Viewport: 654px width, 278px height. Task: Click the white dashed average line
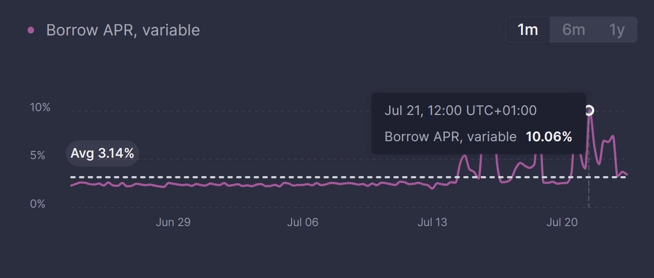pos(291,177)
